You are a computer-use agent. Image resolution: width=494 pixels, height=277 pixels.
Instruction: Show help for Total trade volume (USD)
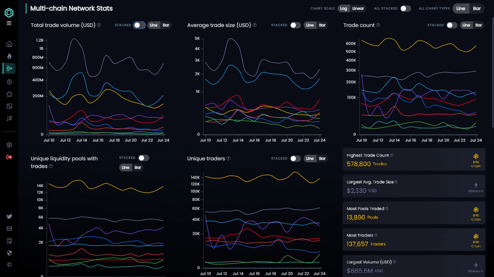coord(99,25)
